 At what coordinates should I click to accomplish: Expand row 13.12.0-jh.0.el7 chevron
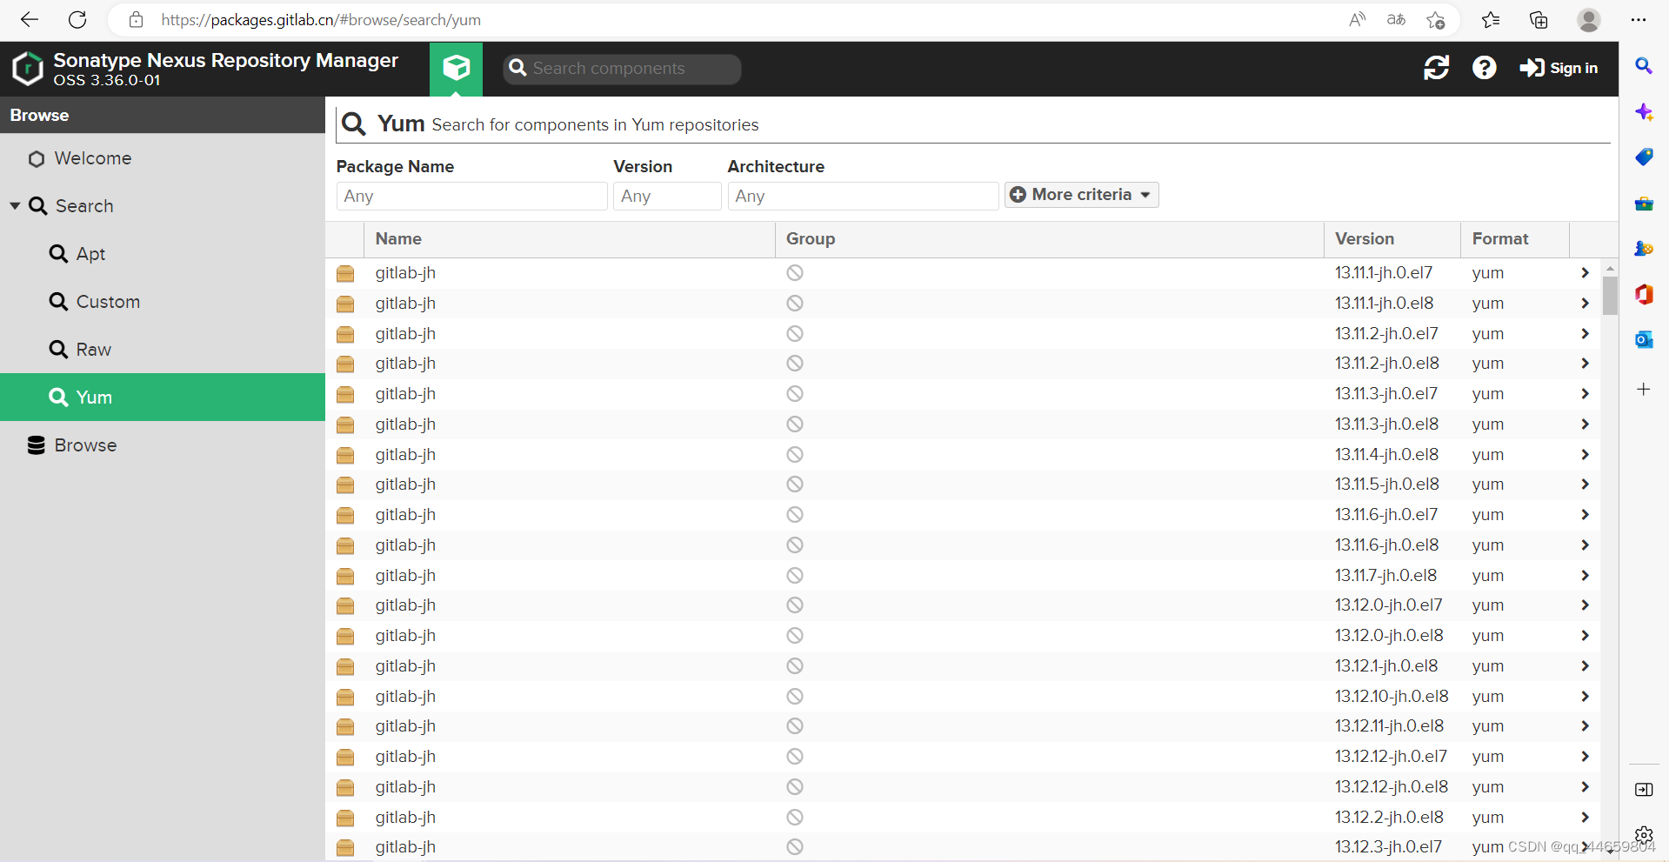pos(1585,605)
